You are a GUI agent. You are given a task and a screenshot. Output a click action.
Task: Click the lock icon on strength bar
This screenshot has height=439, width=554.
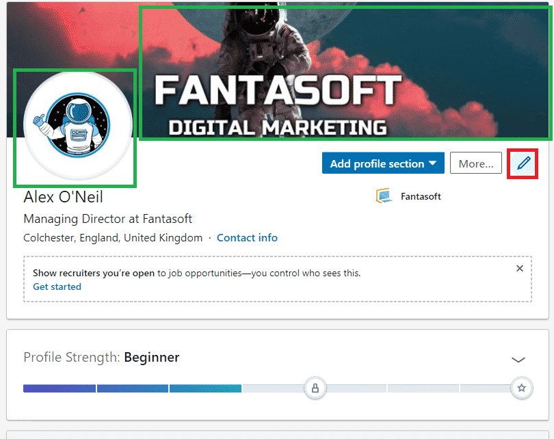click(315, 388)
